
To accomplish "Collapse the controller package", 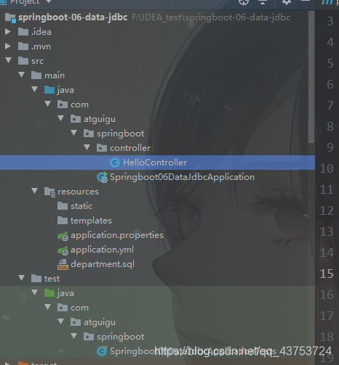I will tap(87, 147).
